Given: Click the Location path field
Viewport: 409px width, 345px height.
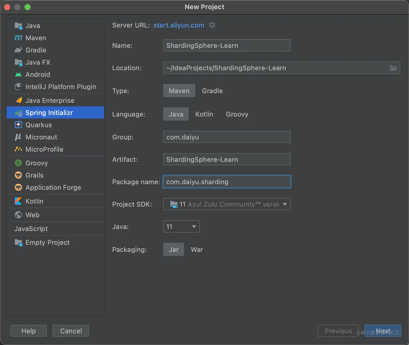Looking at the screenshot, I should tap(282, 68).
